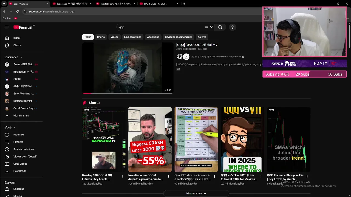Open the hamburger guide menu
Viewport: 351px width, 197px height.
(7, 27)
